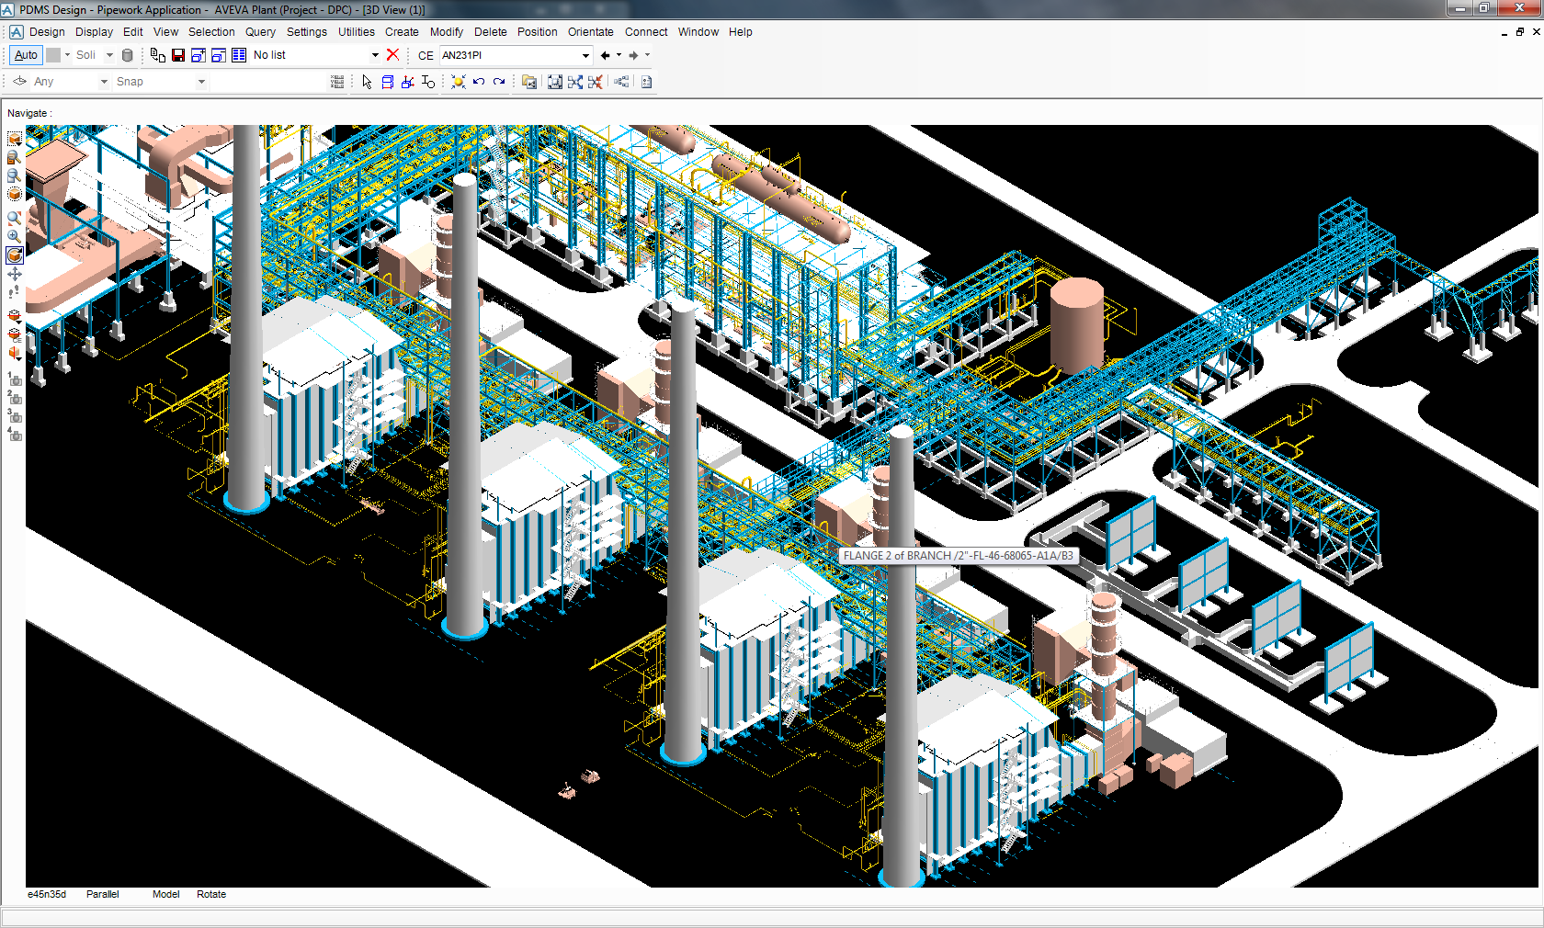Expand the top box-with-arrow icon in the left toolbar

coord(15,138)
